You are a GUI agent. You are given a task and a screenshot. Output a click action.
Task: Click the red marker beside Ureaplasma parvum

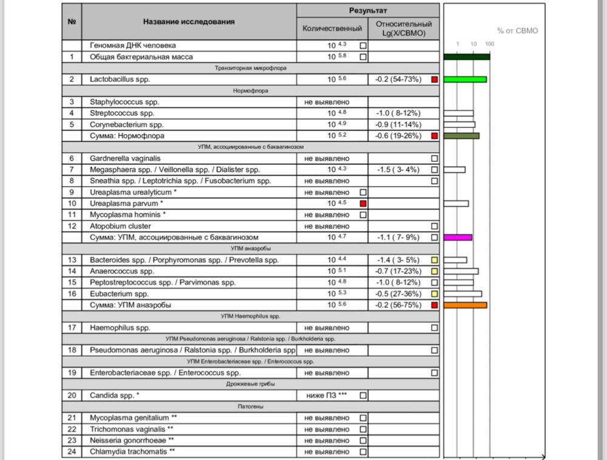[363, 204]
